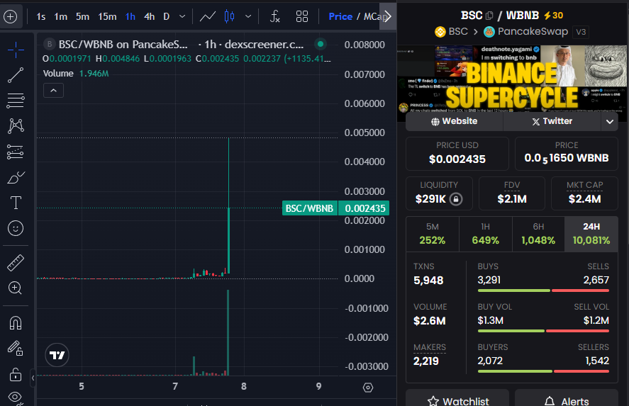Screen dimensions: 629x406
Task: Click the green market status dot
Action: pos(320,44)
